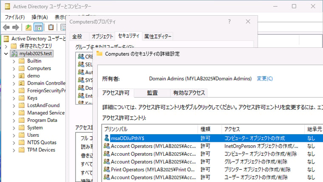Expand the Builtin container
Screen dimensions: 323x182
tap(14, 61)
